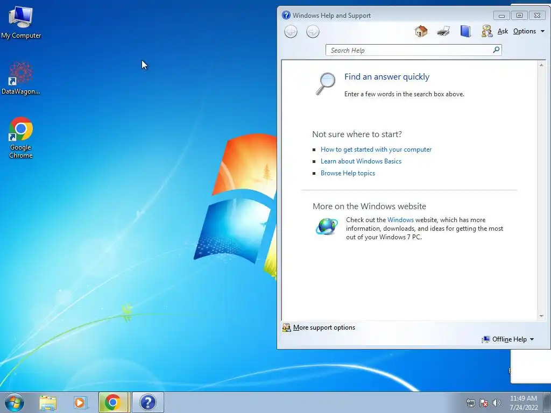Image resolution: width=551 pixels, height=413 pixels.
Task: Run search with magnifier button in search box
Action: 496,50
